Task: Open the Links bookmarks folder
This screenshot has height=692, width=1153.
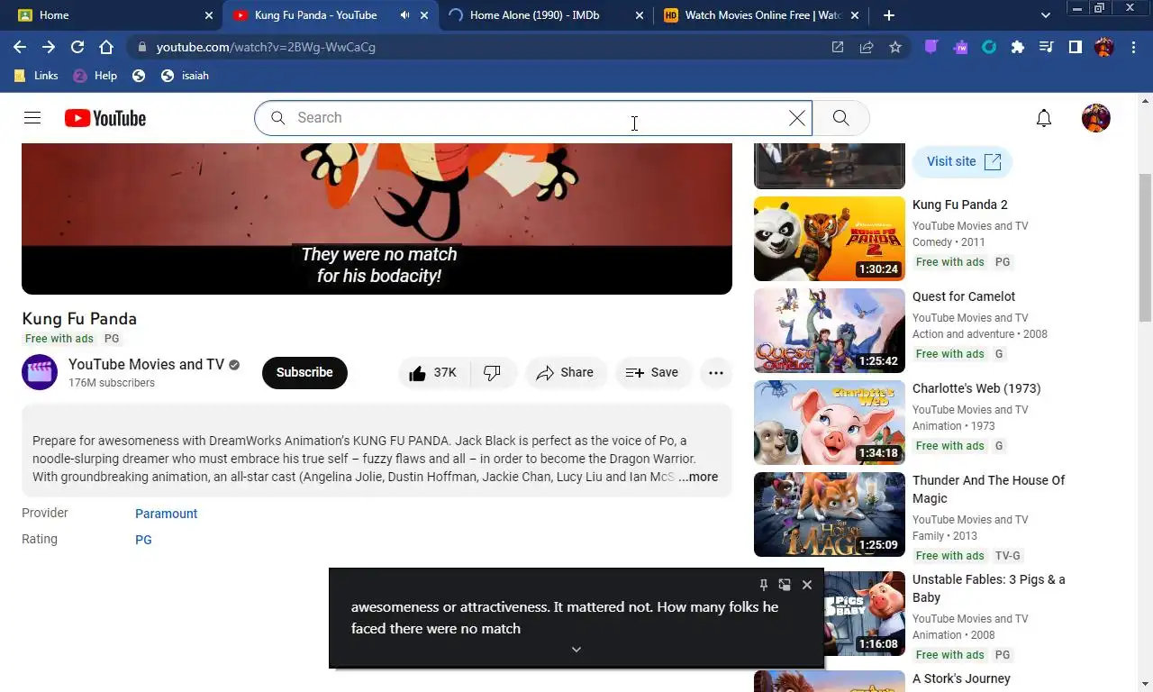Action: (37, 76)
